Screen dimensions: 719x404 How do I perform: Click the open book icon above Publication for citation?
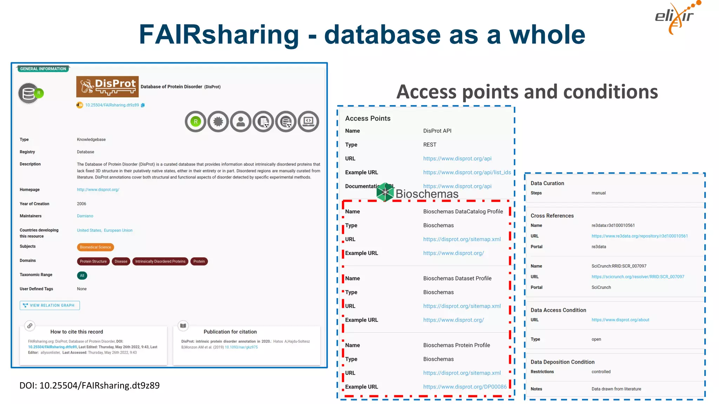(x=183, y=326)
